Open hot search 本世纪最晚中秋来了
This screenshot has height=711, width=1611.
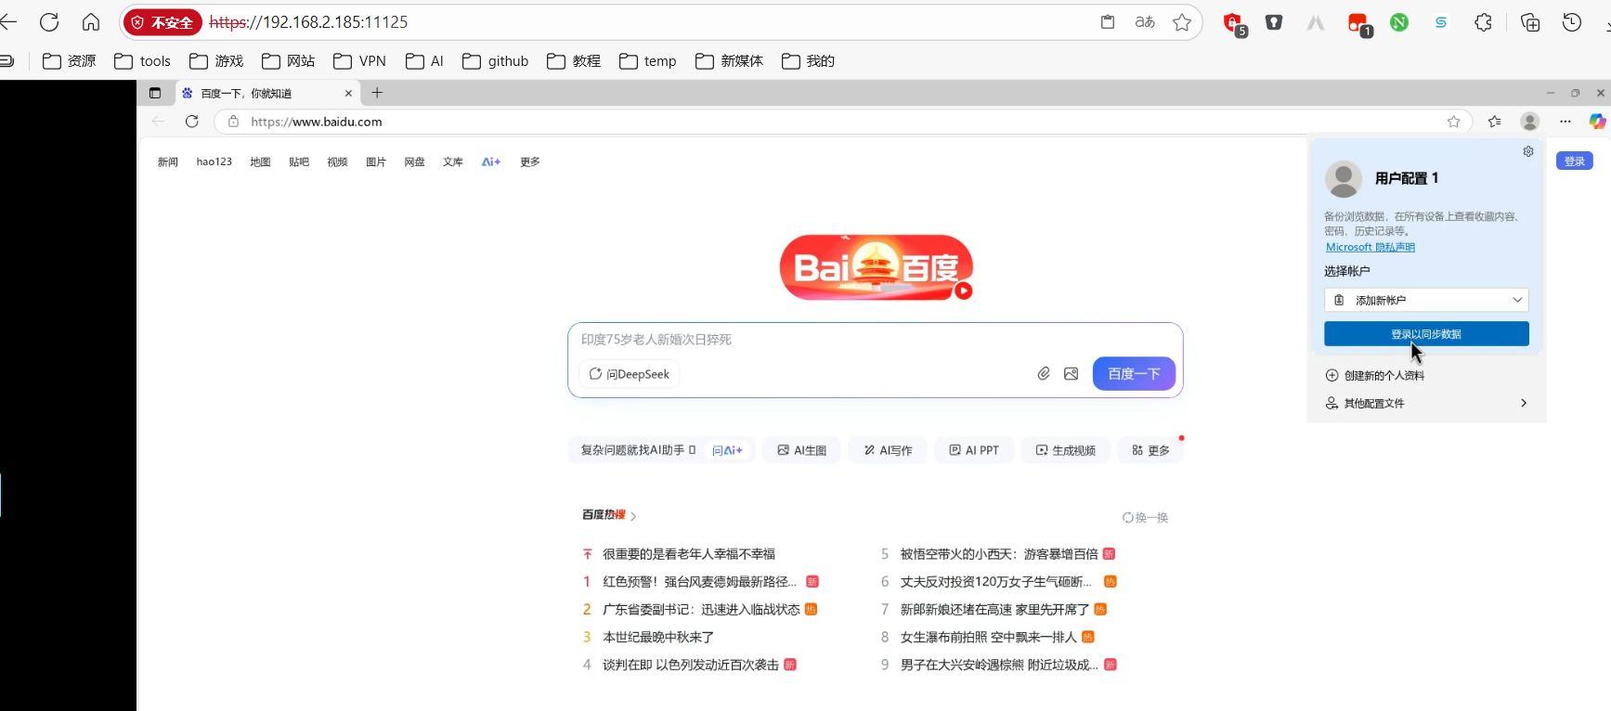[x=658, y=637]
